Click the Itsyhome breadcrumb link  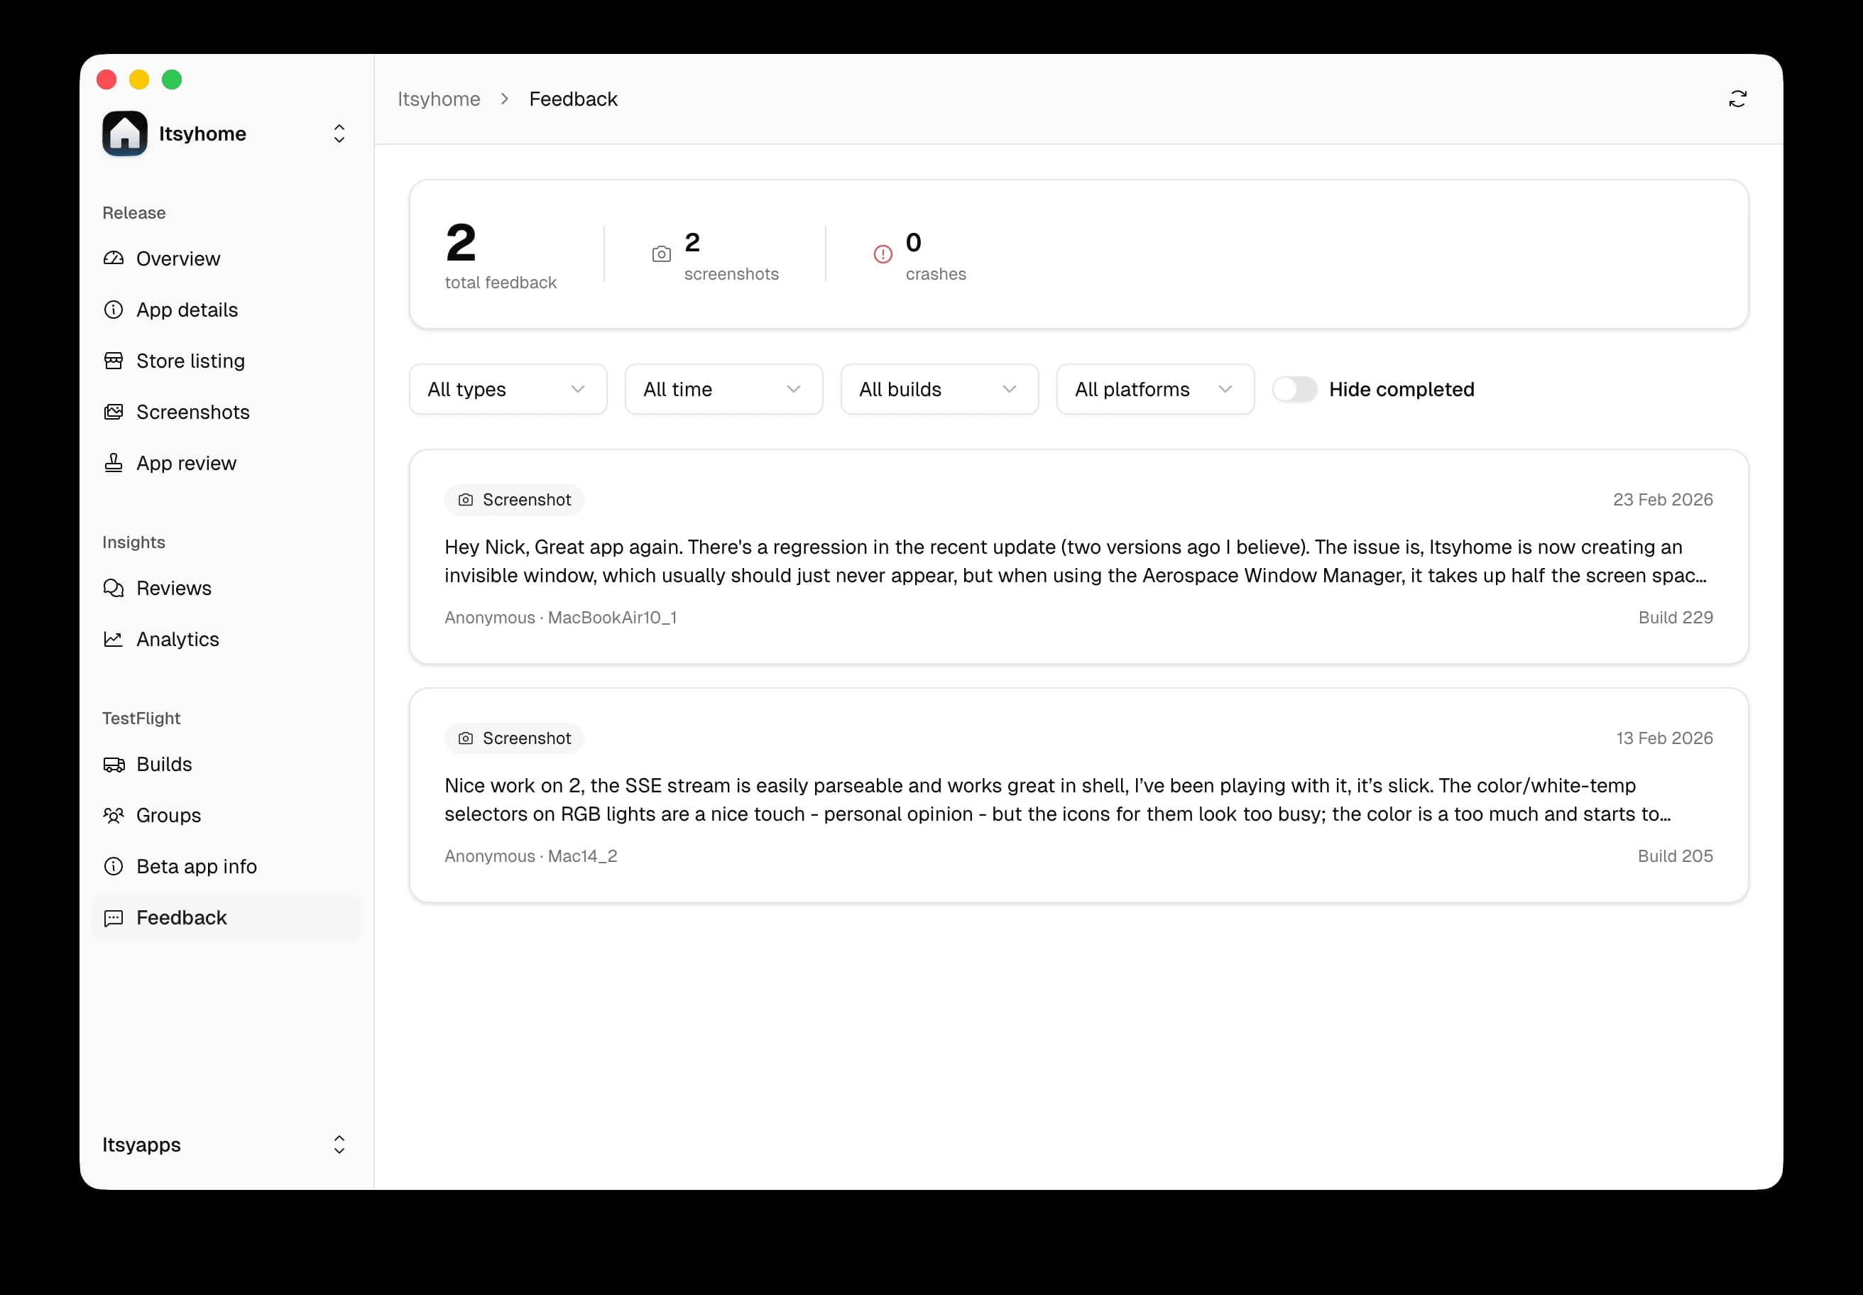[438, 98]
